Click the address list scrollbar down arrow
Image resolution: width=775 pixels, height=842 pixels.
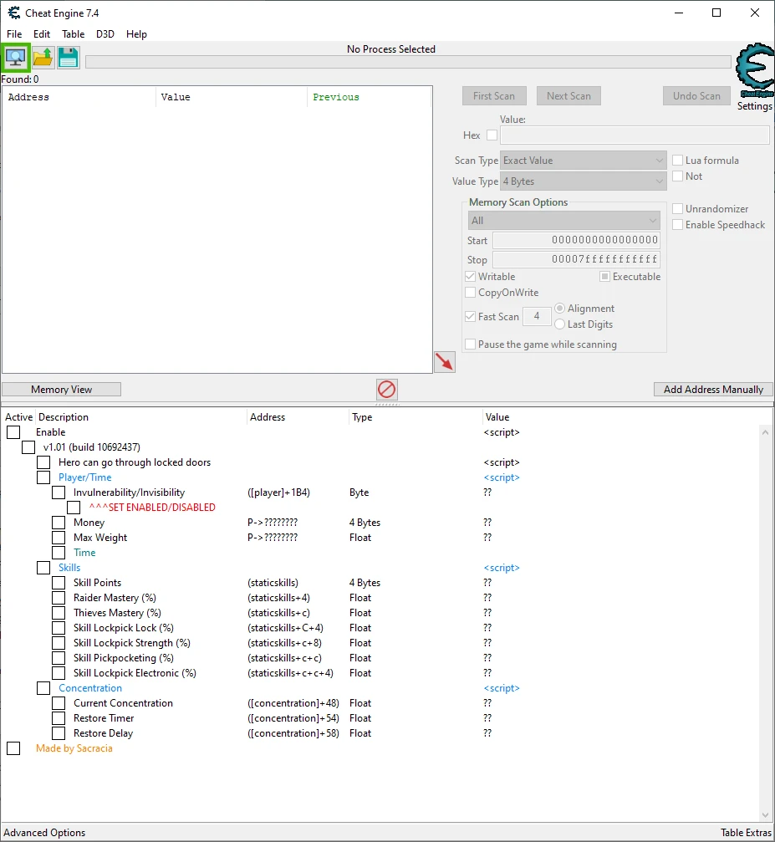pyautogui.click(x=765, y=815)
